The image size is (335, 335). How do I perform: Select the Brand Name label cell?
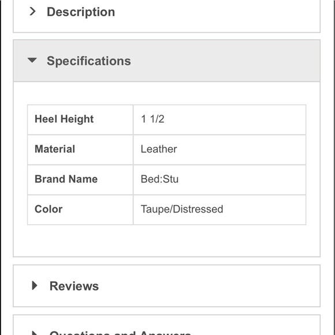tap(80, 180)
